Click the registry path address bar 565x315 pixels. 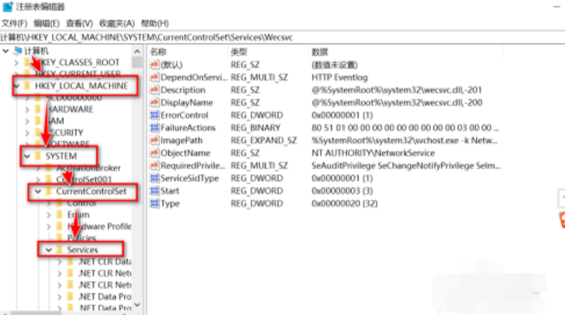coord(216,36)
